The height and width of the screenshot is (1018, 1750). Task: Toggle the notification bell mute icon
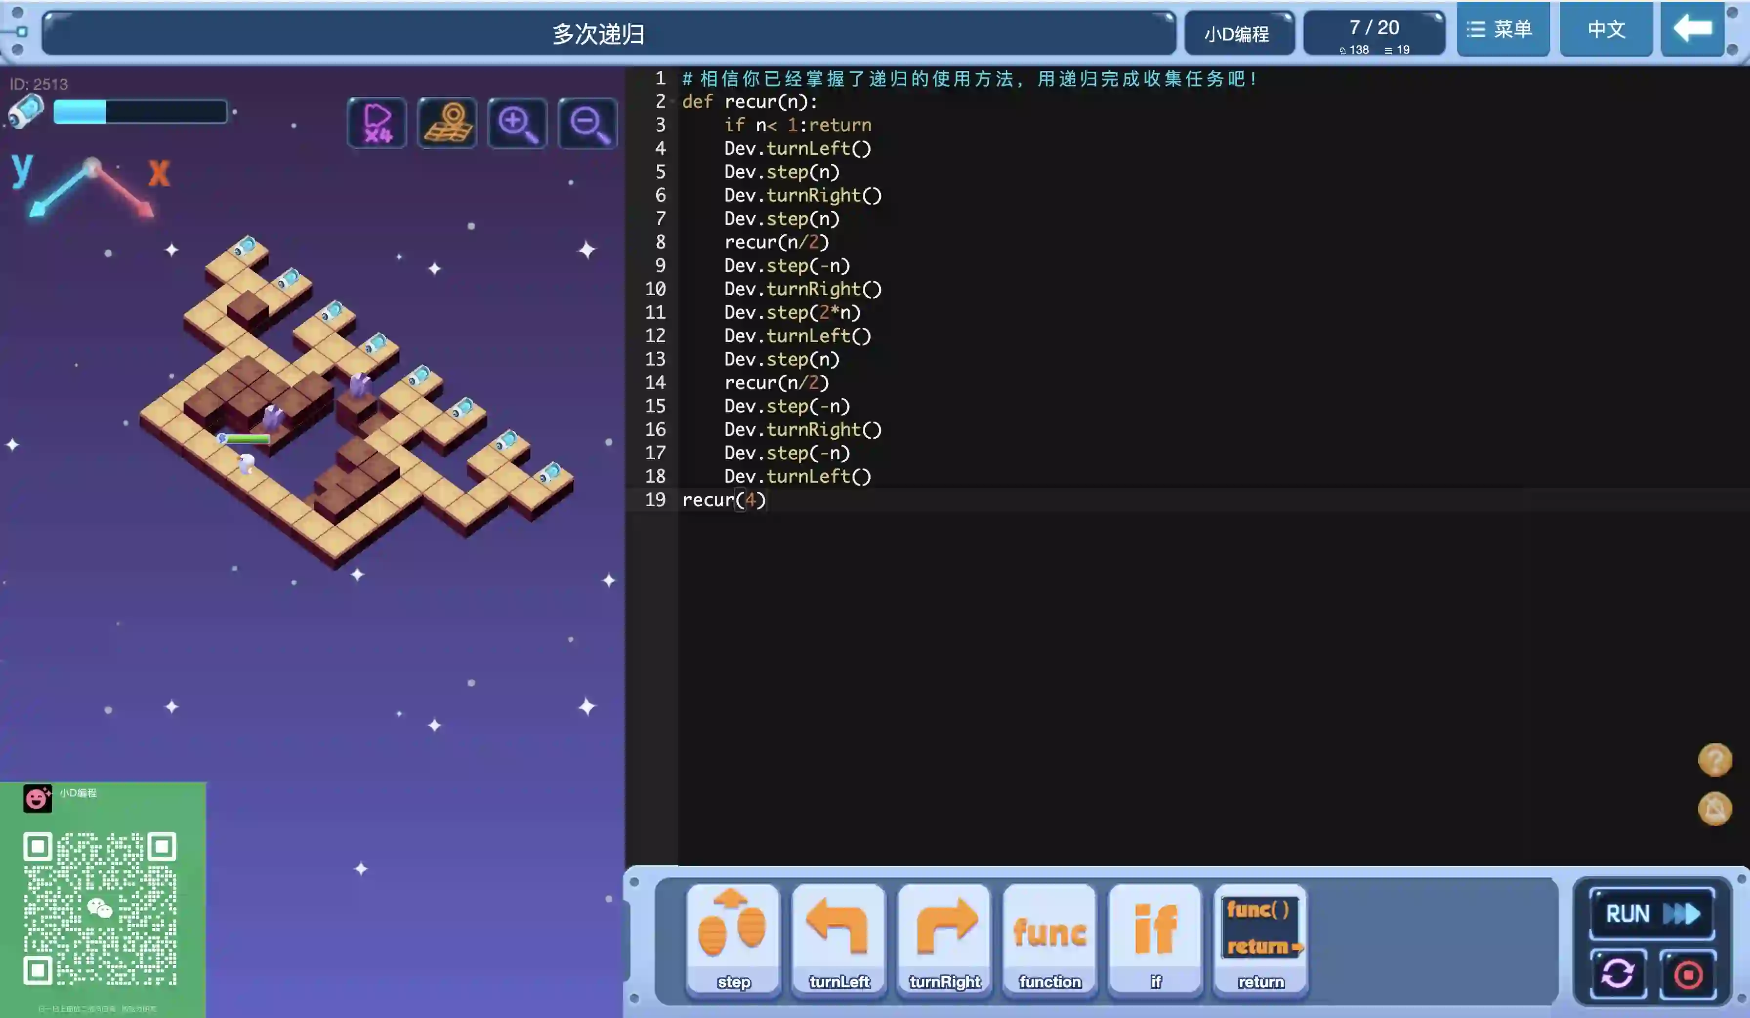(x=1714, y=809)
